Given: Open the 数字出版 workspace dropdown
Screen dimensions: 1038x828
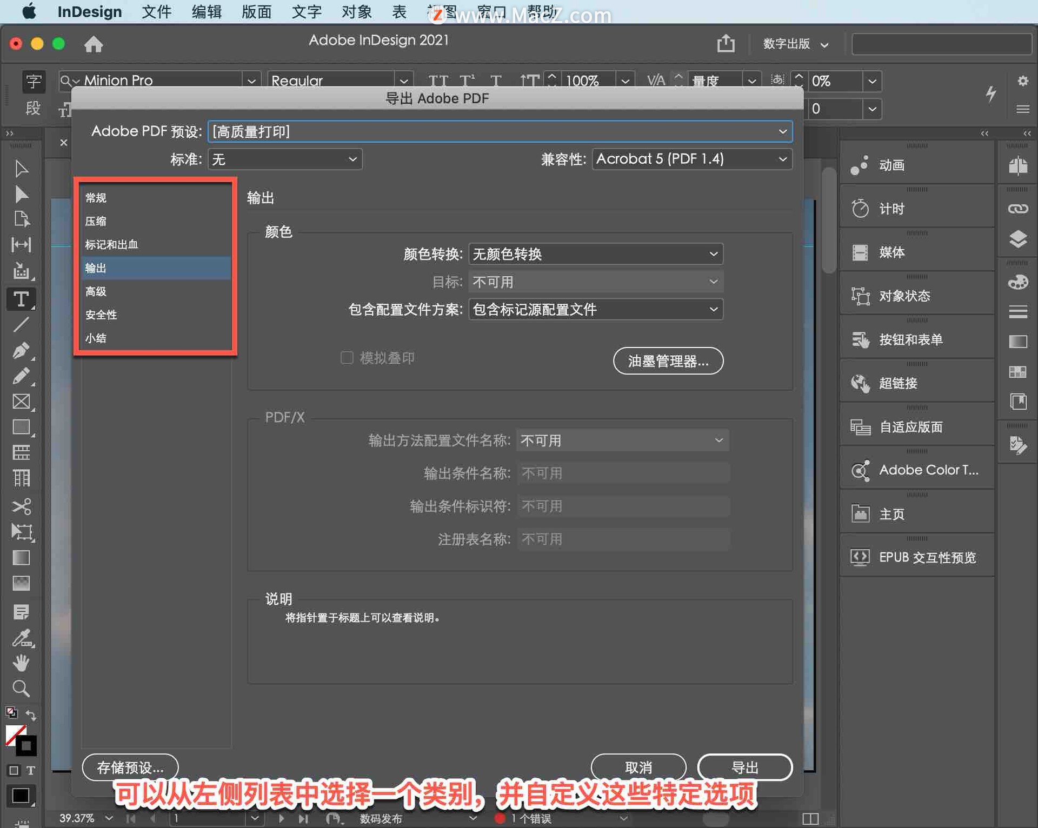Looking at the screenshot, I should (796, 44).
